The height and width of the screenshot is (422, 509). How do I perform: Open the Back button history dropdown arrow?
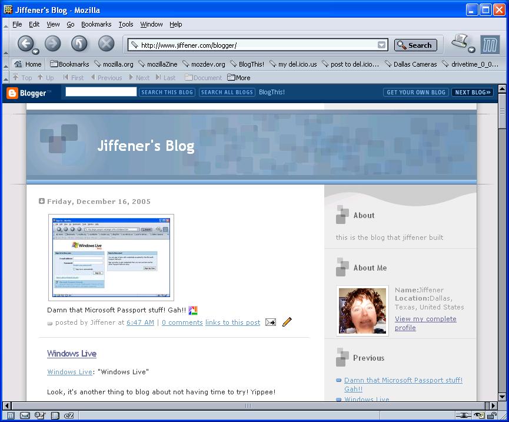pos(36,51)
